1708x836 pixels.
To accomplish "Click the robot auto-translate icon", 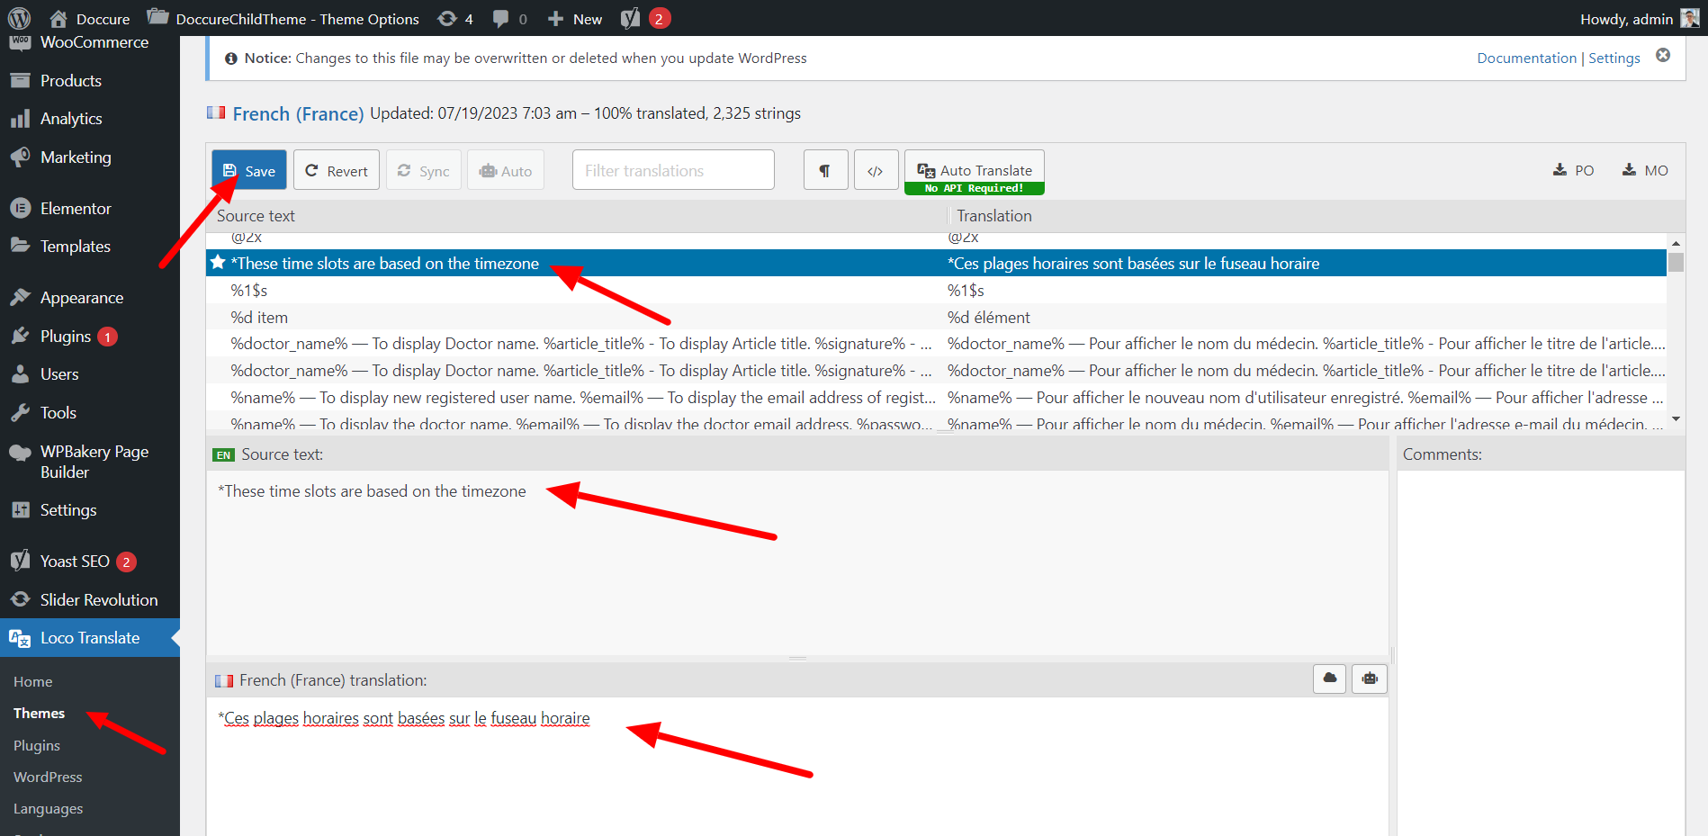I will [x=1370, y=679].
